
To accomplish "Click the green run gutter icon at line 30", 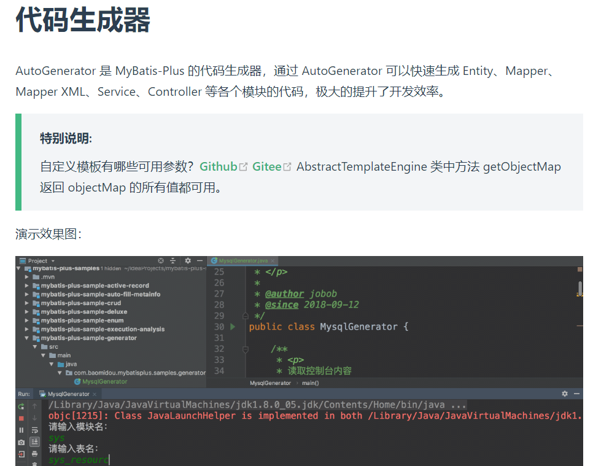I will point(233,327).
